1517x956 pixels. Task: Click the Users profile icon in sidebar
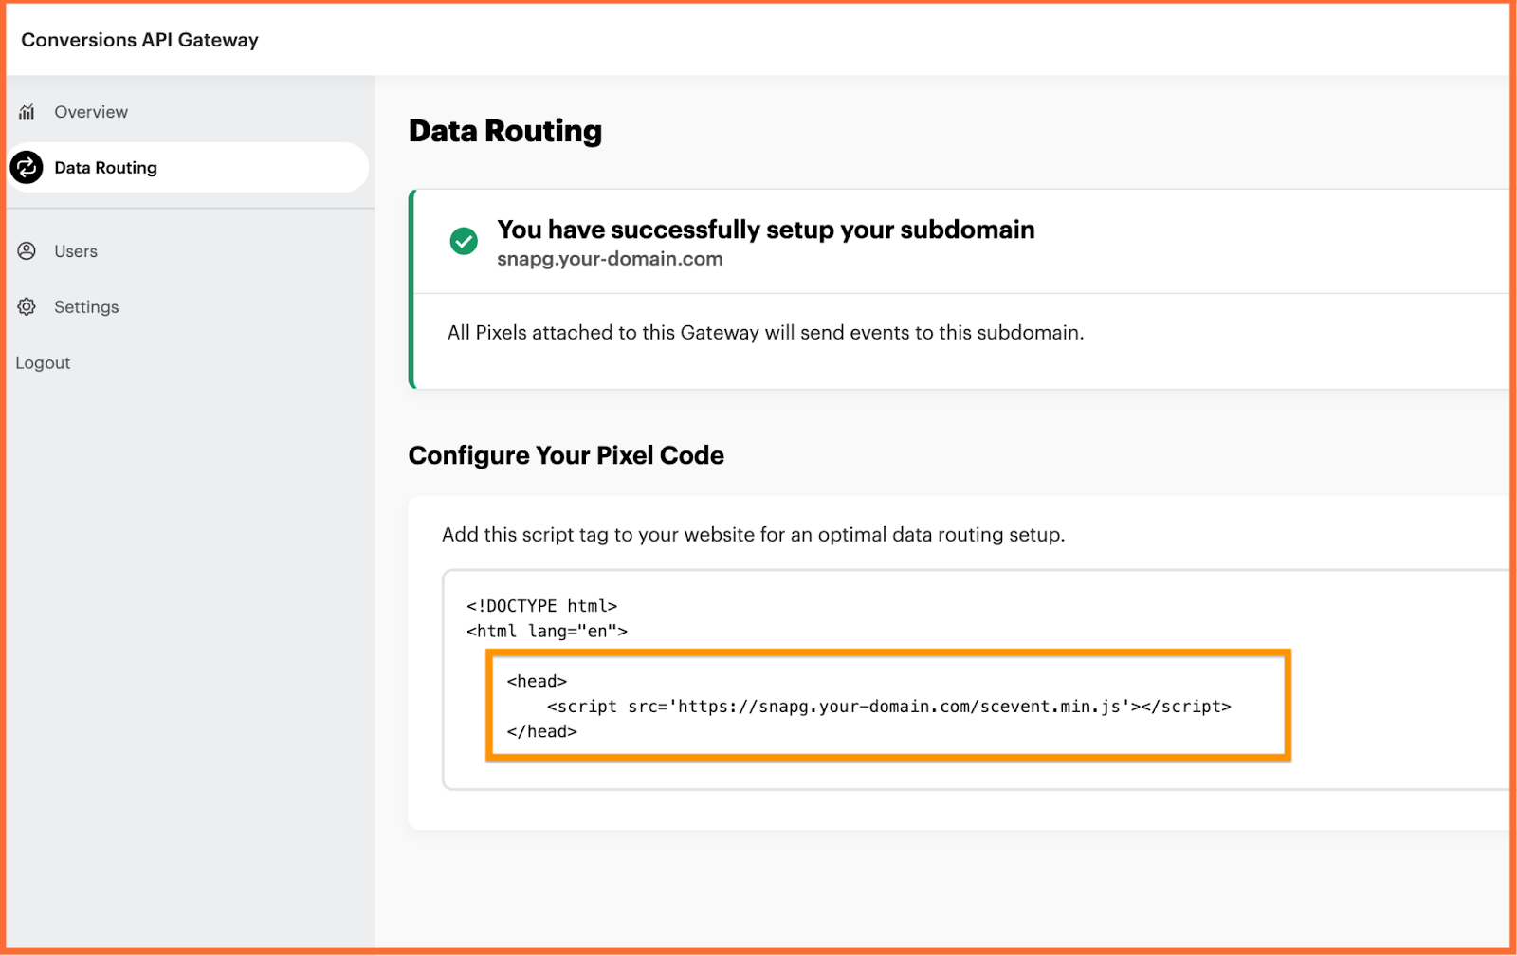(27, 251)
